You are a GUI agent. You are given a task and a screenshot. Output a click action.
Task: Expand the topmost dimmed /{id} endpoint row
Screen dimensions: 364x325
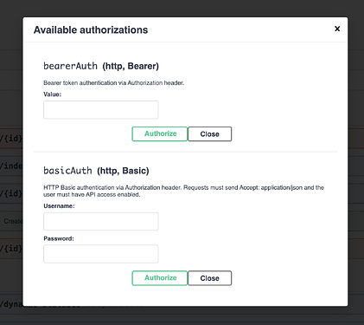[x=11, y=139]
